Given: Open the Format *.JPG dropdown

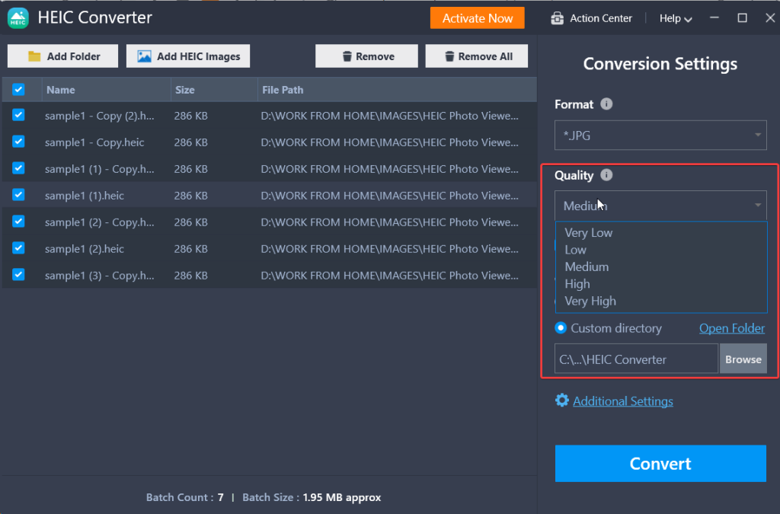Looking at the screenshot, I should point(660,136).
